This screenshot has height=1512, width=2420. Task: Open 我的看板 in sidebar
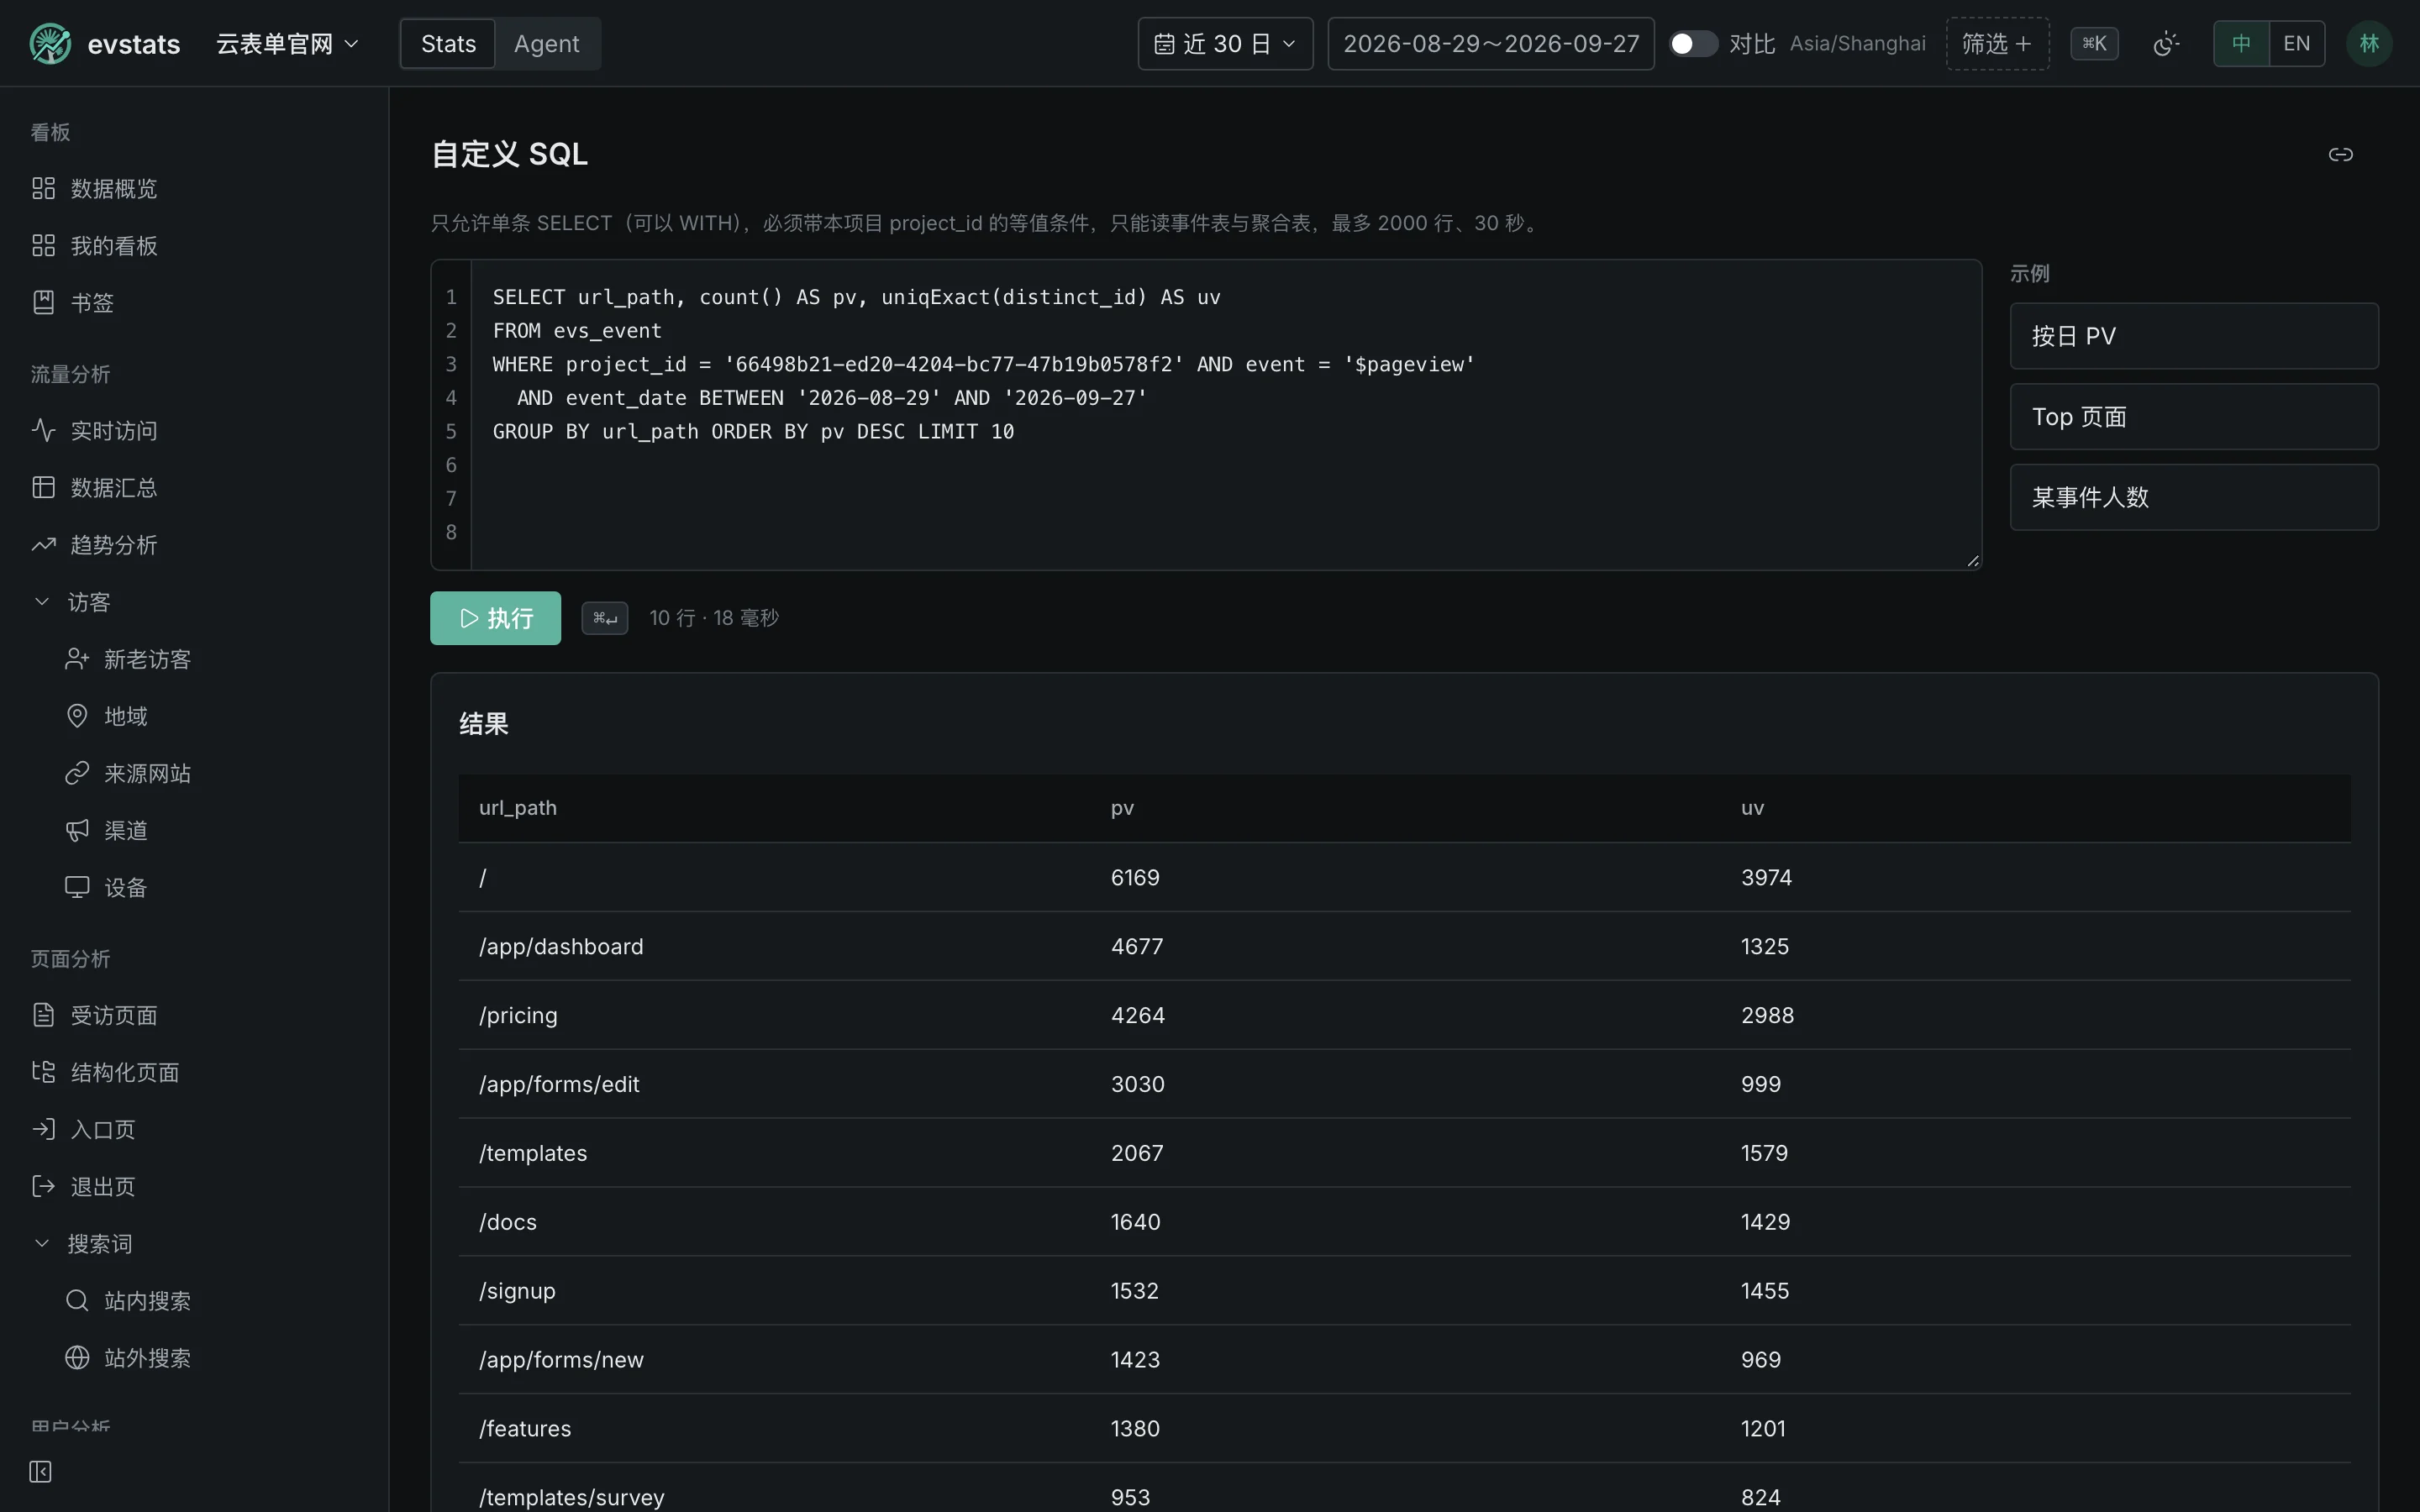[x=194, y=245]
